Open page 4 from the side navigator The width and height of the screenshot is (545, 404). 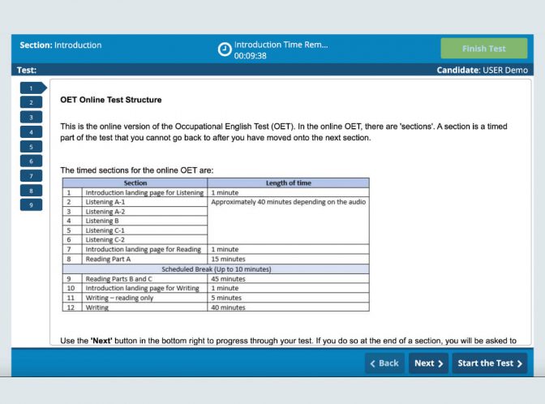[31, 131]
